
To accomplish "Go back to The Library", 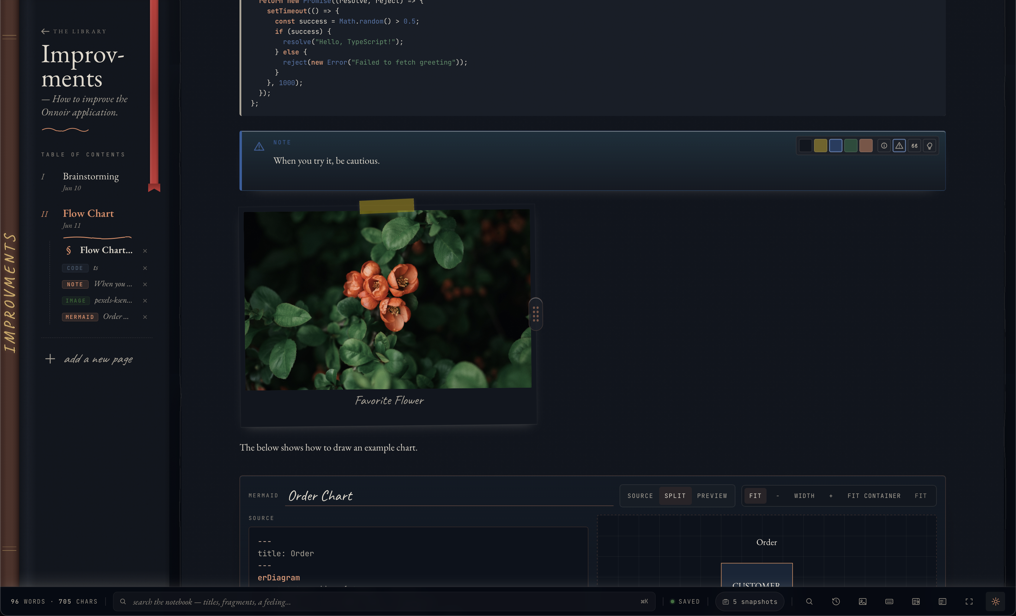I will point(74,31).
